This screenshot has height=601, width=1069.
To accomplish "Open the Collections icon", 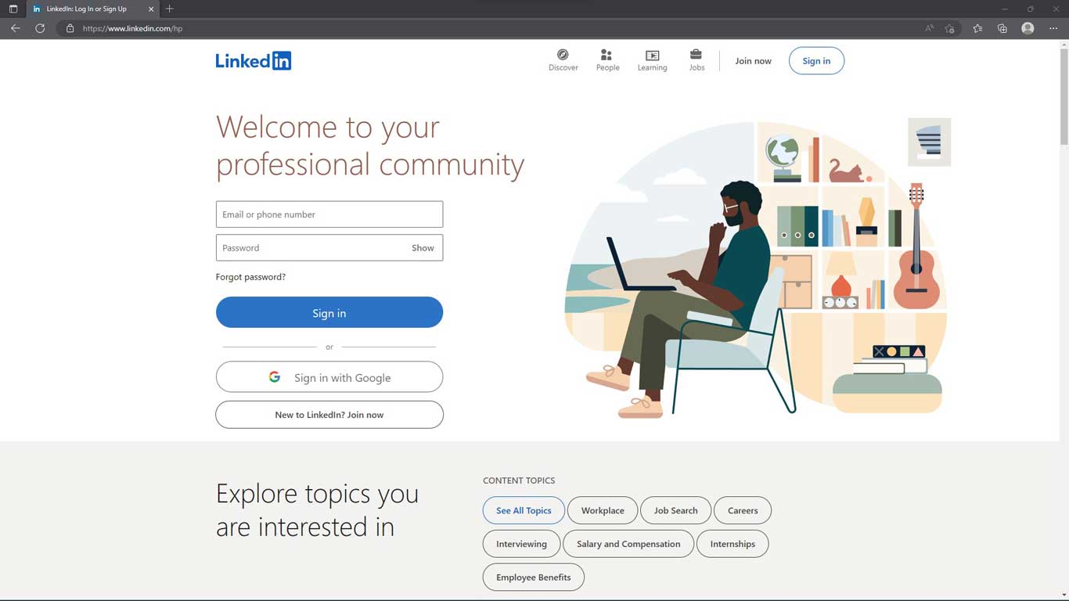I will click(1002, 28).
